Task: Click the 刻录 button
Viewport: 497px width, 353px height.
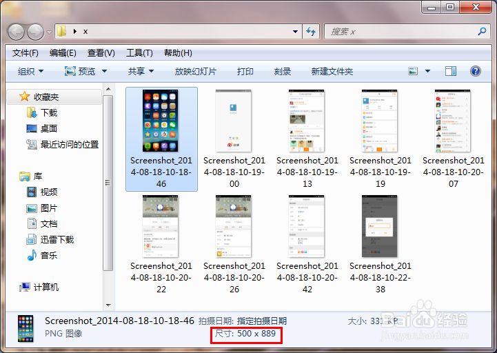Action: pos(282,72)
